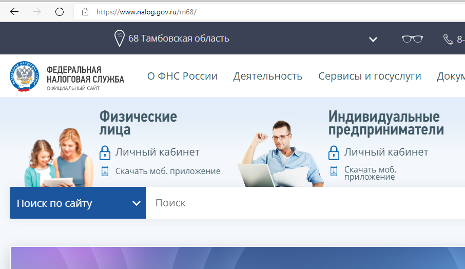Enable visually impaired version via glasses icon
This screenshot has width=465, height=269.
[412, 39]
